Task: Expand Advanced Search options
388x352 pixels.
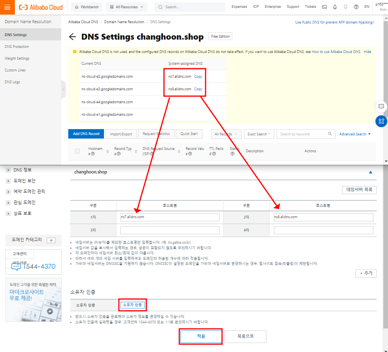Action: pyautogui.click(x=355, y=134)
